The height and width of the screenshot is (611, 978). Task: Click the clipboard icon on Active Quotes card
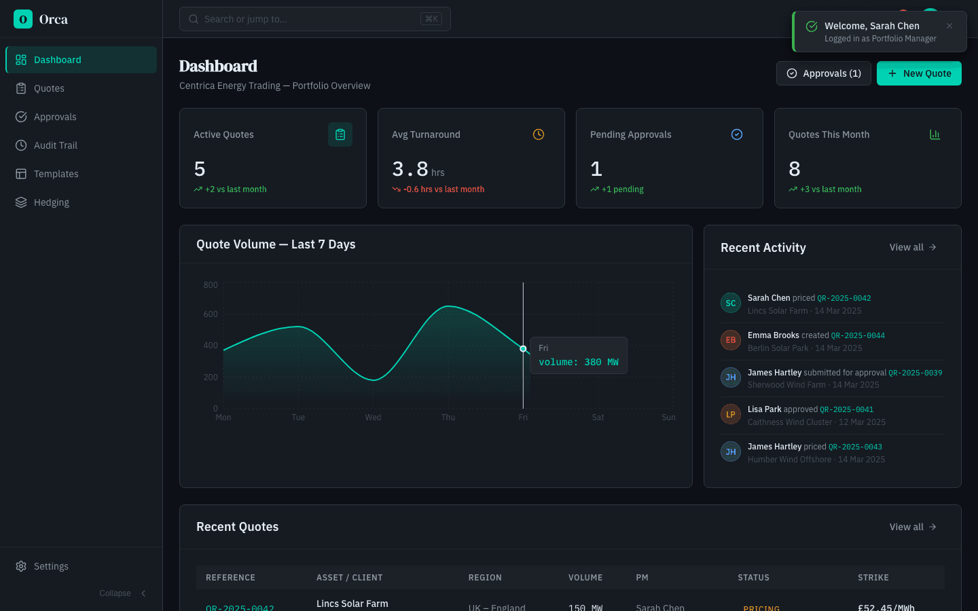point(340,134)
